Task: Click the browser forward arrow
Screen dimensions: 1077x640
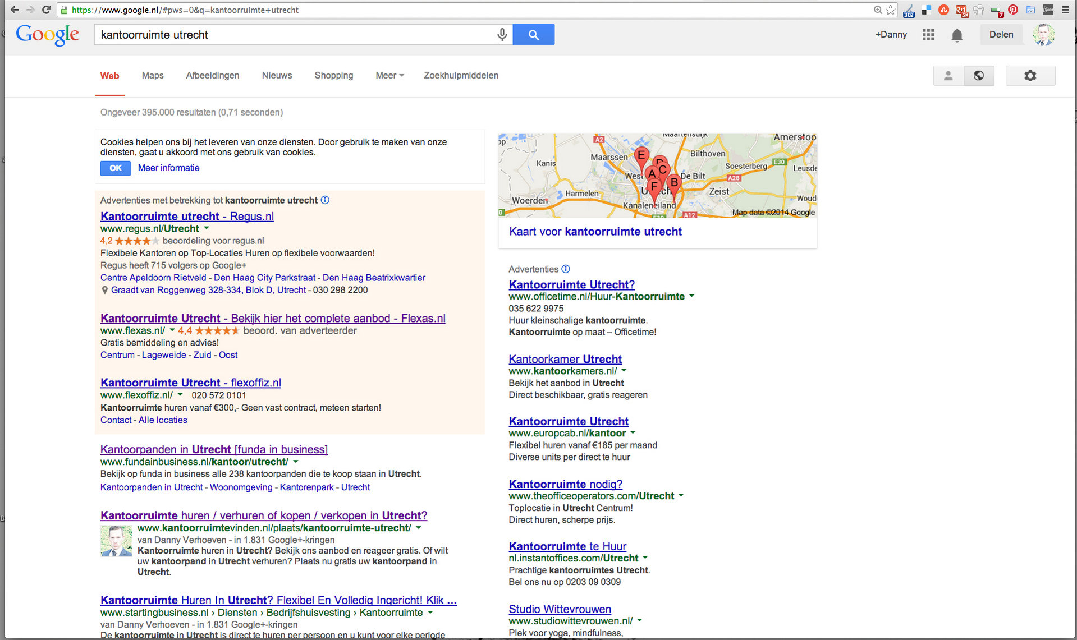Action: 30,10
